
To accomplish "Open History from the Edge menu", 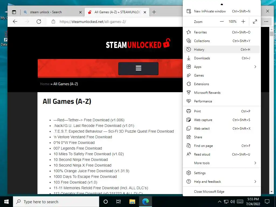I will pos(222,50).
